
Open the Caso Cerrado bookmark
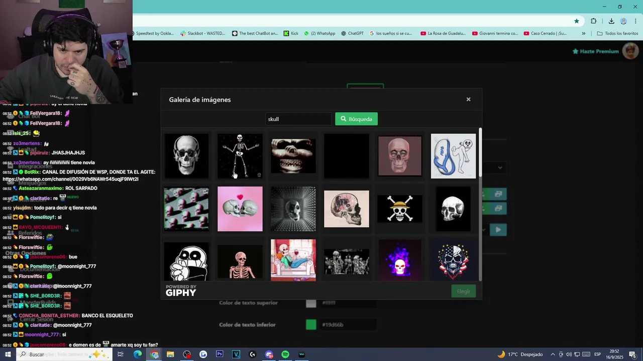pyautogui.click(x=545, y=34)
